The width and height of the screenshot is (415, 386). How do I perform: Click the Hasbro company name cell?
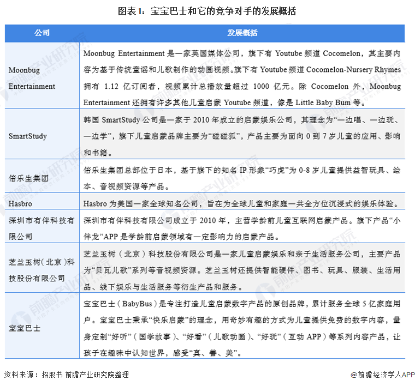(42, 201)
